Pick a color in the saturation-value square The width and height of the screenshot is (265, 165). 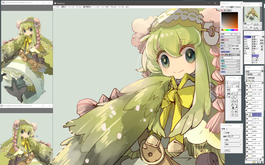pos(230,20)
